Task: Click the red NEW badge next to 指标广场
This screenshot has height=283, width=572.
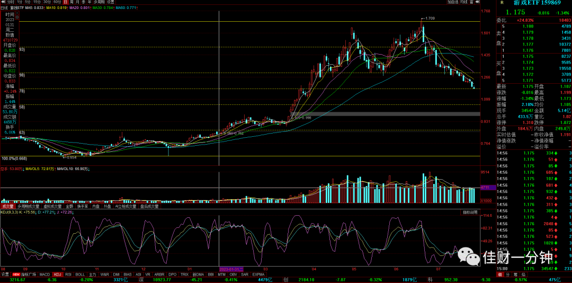Action: coord(16,274)
